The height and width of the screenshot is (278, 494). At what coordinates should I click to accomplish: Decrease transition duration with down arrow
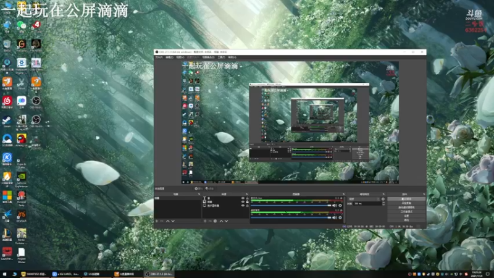[x=383, y=205]
